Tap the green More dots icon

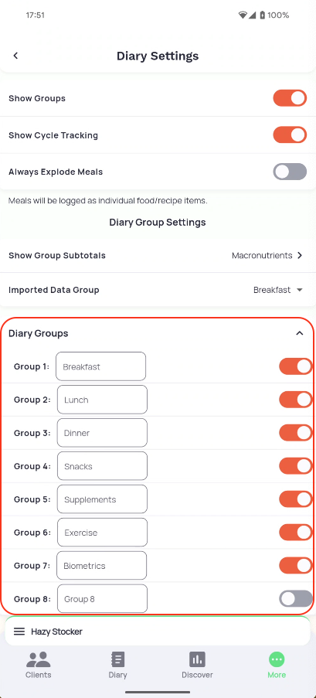(x=277, y=659)
